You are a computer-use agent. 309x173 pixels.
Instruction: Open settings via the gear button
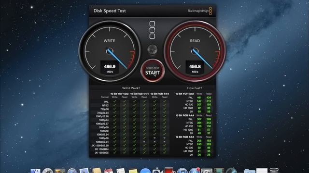tap(153, 49)
